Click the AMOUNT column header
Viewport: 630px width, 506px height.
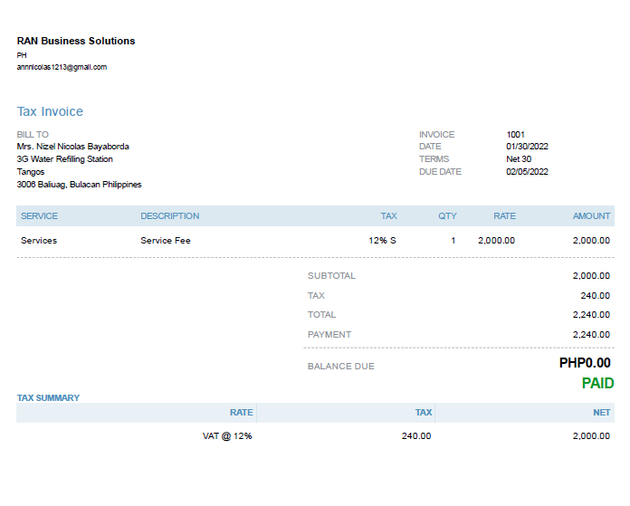(x=591, y=216)
